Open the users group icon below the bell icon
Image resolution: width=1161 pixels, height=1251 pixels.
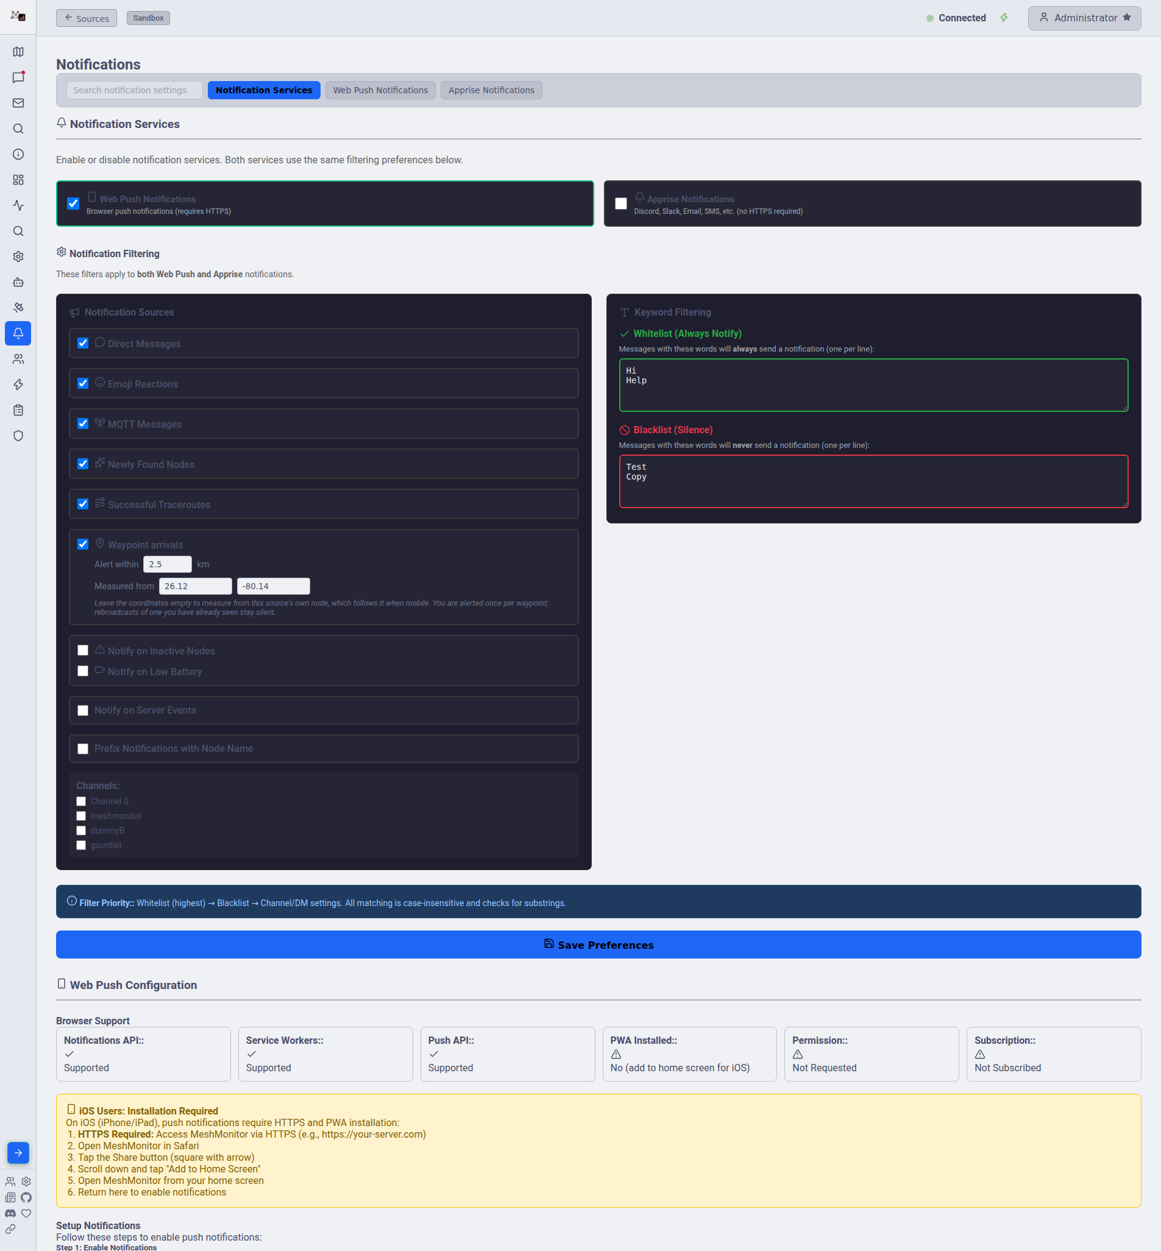click(x=18, y=360)
